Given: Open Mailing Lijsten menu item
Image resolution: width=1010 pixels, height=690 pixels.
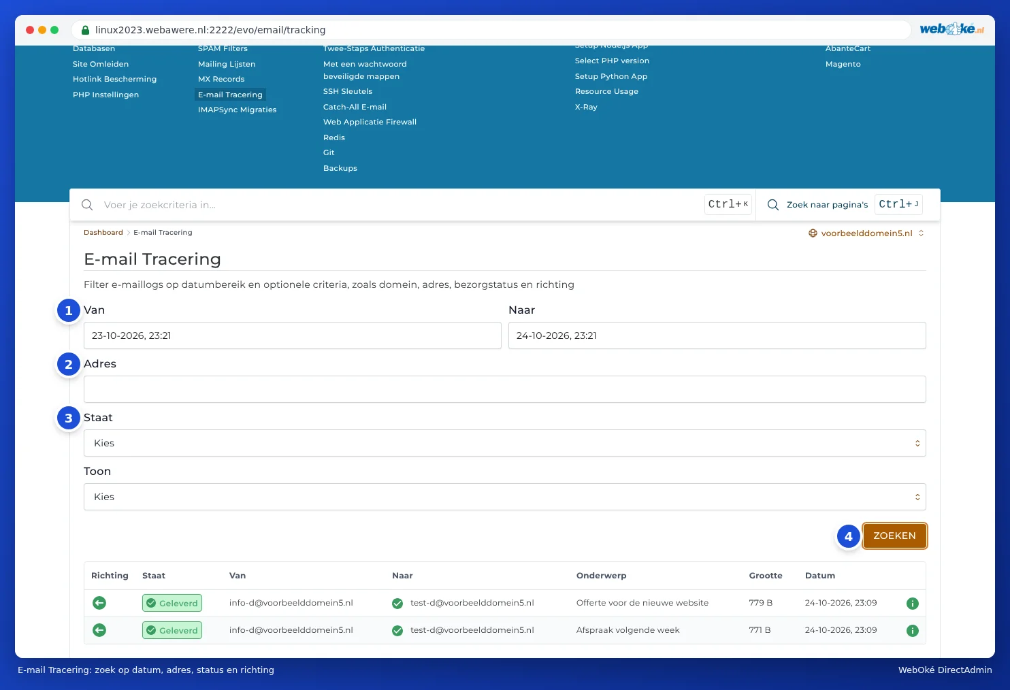Looking at the screenshot, I should tap(227, 64).
